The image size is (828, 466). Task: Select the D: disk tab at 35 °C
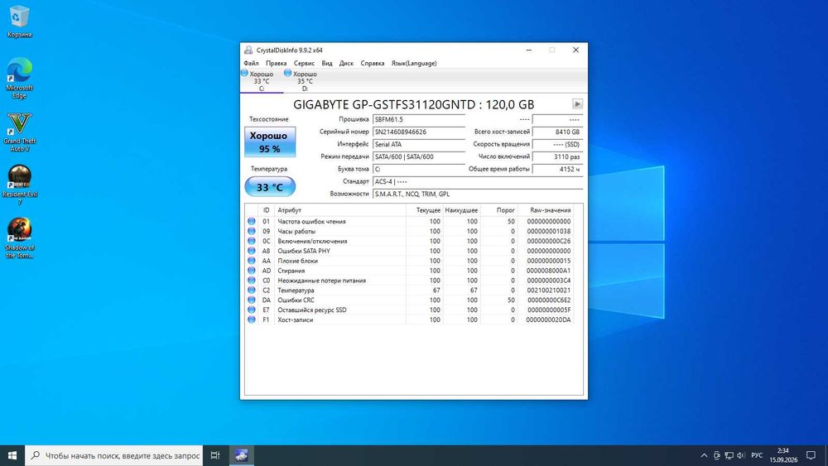(305, 81)
